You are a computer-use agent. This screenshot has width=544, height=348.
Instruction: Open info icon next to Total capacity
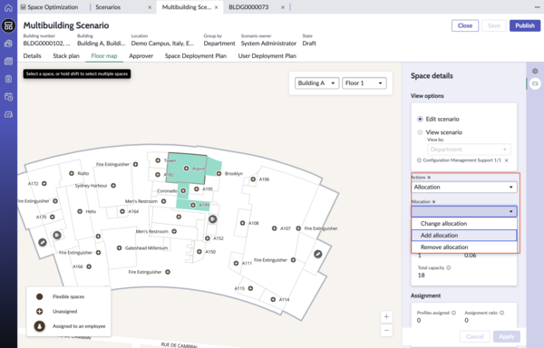[x=449, y=267]
